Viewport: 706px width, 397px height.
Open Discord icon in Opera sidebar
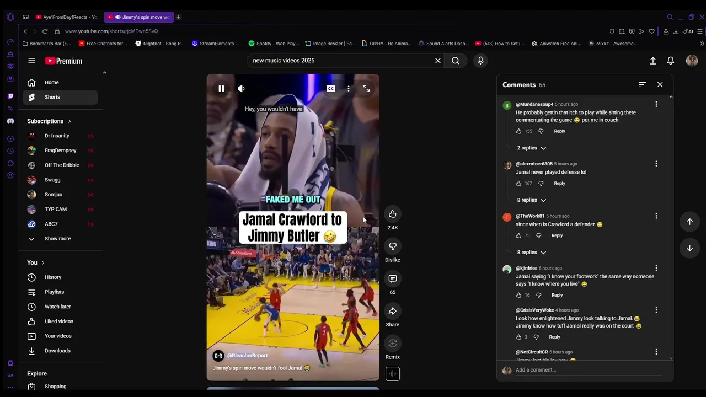point(10,121)
